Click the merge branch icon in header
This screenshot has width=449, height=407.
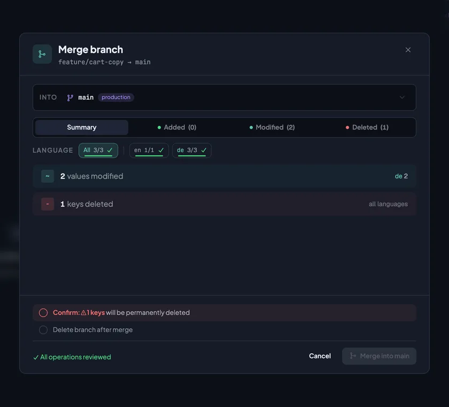point(42,54)
